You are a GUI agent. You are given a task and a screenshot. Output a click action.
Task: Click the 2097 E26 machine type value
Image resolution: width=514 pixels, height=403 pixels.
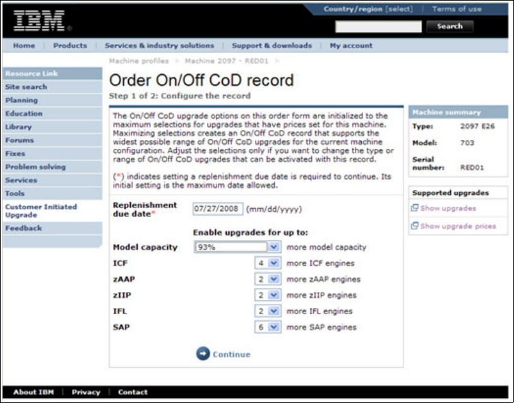(x=477, y=126)
